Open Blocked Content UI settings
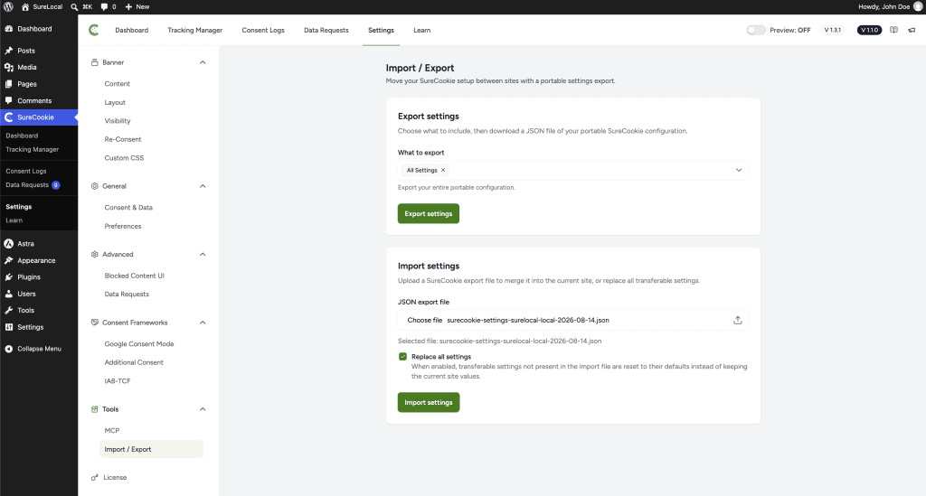 point(134,276)
